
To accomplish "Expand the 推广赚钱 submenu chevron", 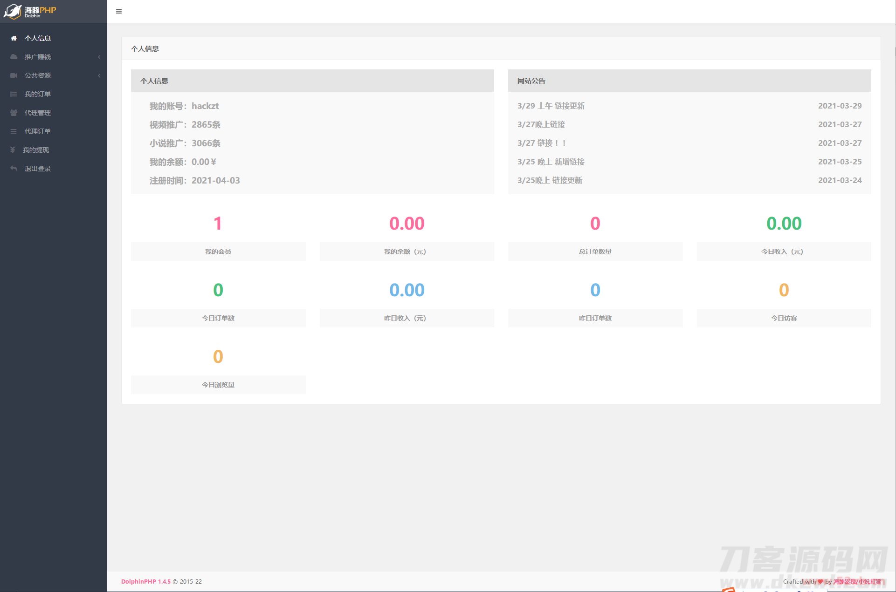I will [x=99, y=57].
